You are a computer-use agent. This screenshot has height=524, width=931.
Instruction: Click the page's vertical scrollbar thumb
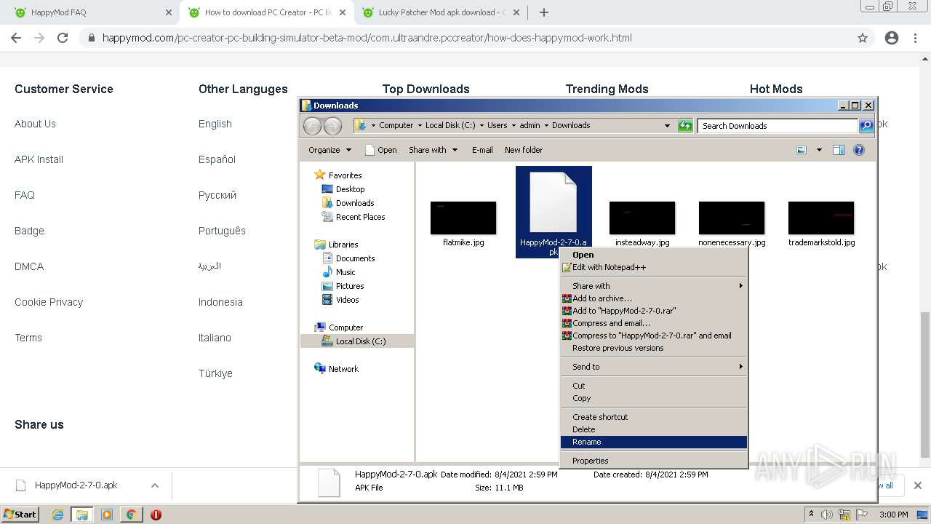[x=925, y=385]
